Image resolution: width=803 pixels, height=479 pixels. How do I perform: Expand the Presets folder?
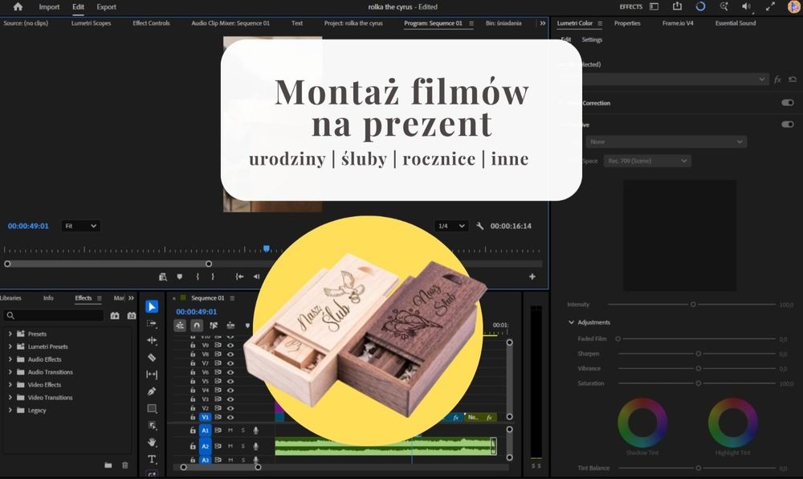[10, 334]
